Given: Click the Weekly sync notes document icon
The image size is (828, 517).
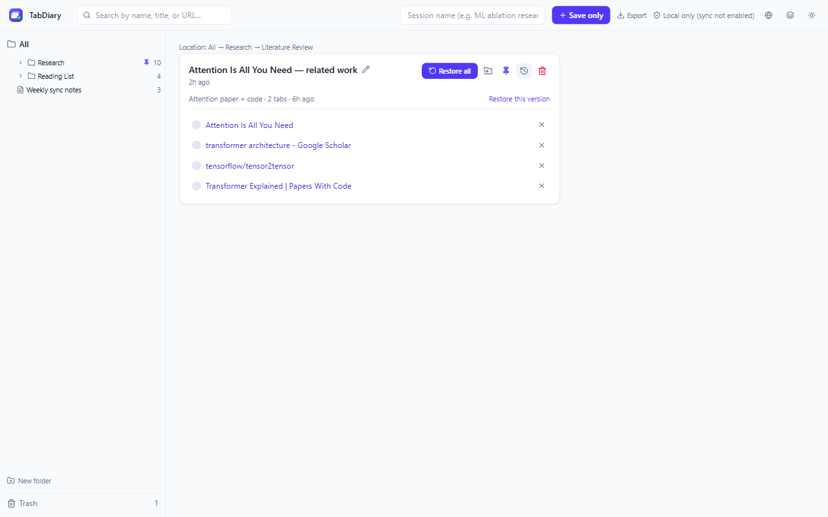Looking at the screenshot, I should pyautogui.click(x=20, y=90).
